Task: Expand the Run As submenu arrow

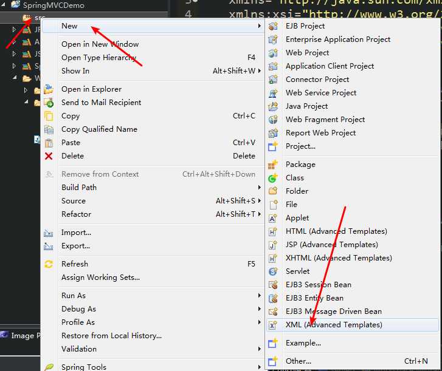Action: pos(259,296)
